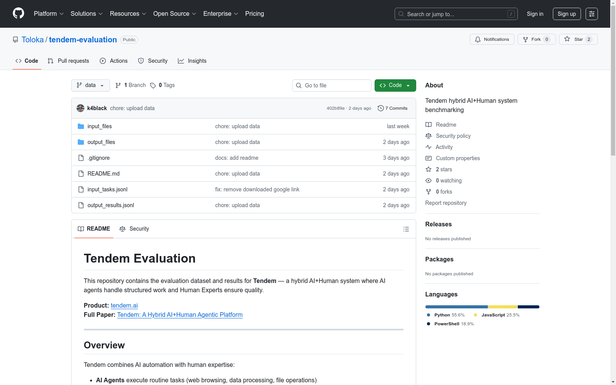Viewport: 616px width, 385px height.
Task: Expand the Resources menu
Action: click(128, 13)
